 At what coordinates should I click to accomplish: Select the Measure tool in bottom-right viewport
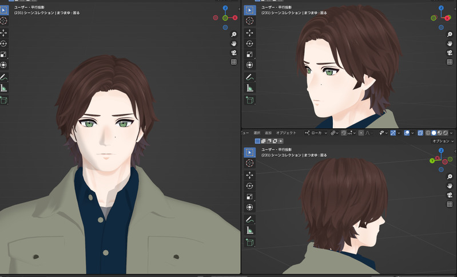250,230
